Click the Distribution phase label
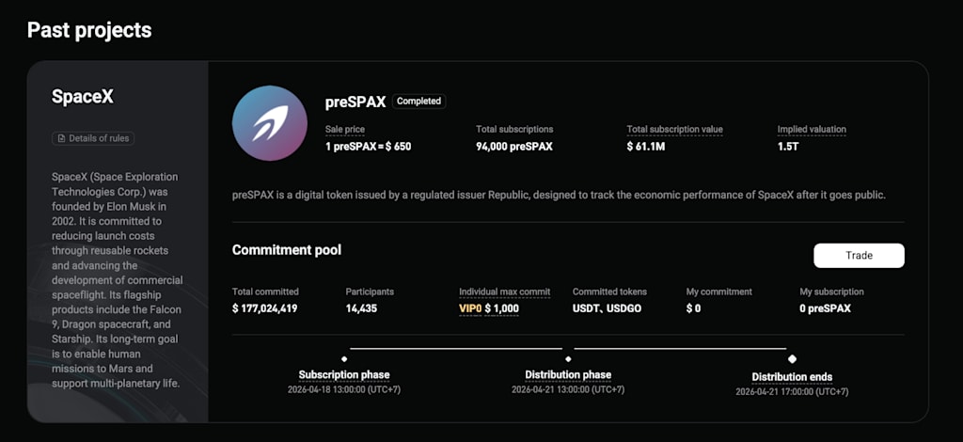 click(568, 374)
